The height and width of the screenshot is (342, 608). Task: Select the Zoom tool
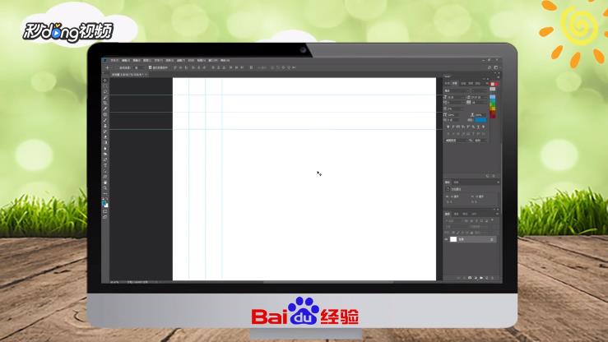click(x=105, y=187)
